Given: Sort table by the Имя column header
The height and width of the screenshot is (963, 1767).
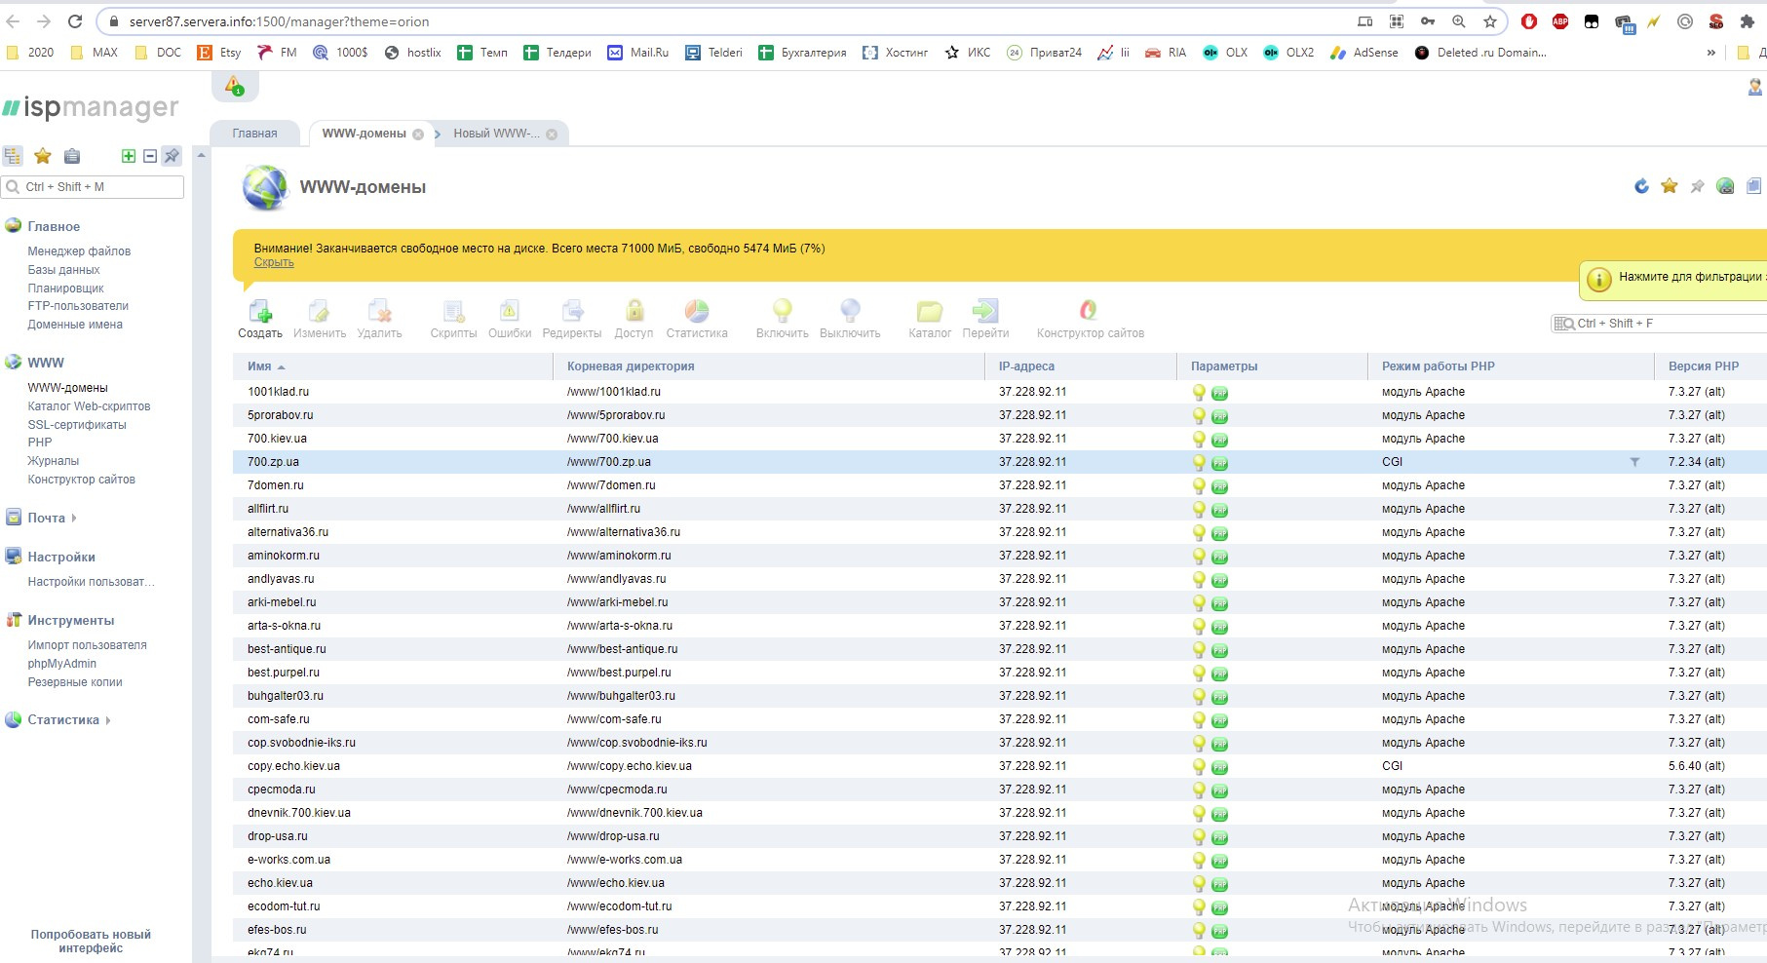Looking at the screenshot, I should tap(260, 366).
